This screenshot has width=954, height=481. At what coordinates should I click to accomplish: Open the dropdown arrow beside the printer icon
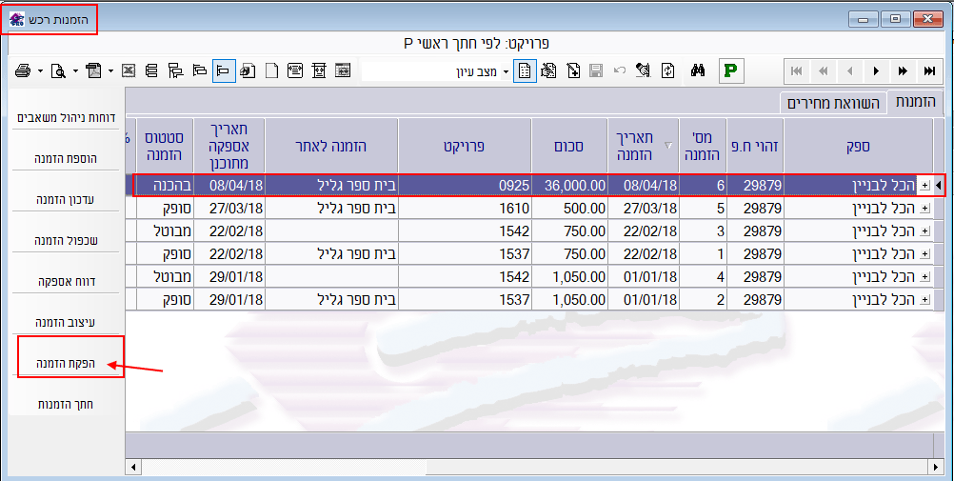click(x=40, y=70)
